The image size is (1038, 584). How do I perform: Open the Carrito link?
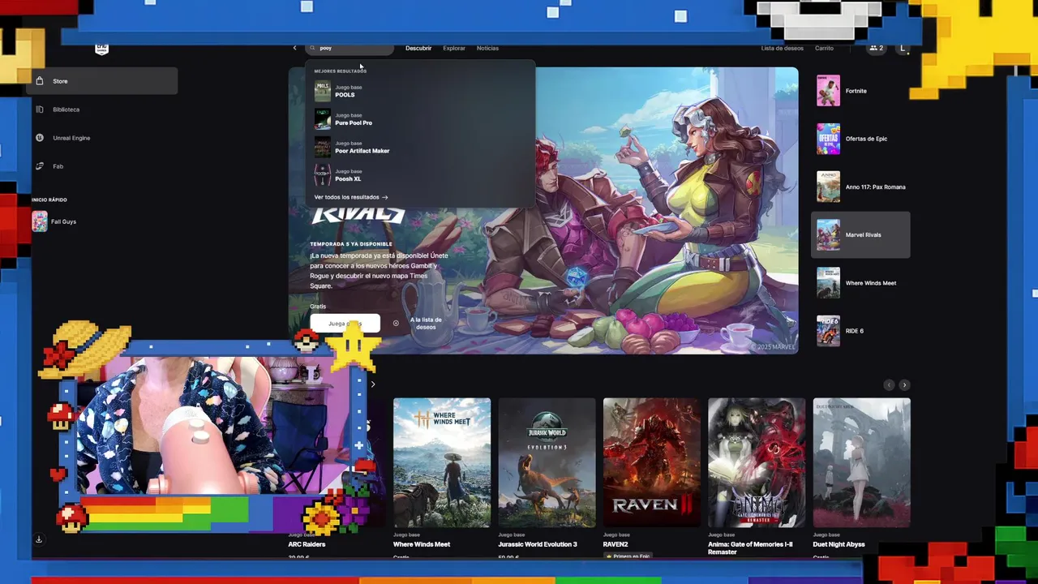pos(824,48)
